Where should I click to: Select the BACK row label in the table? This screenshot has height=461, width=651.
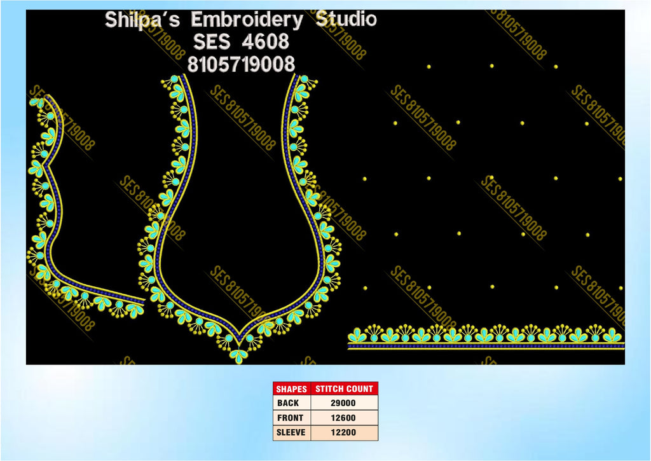288,403
